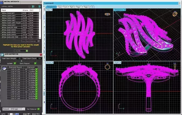Click the Save Report green arrow
This screenshot has width=182, height=115.
click(35, 63)
